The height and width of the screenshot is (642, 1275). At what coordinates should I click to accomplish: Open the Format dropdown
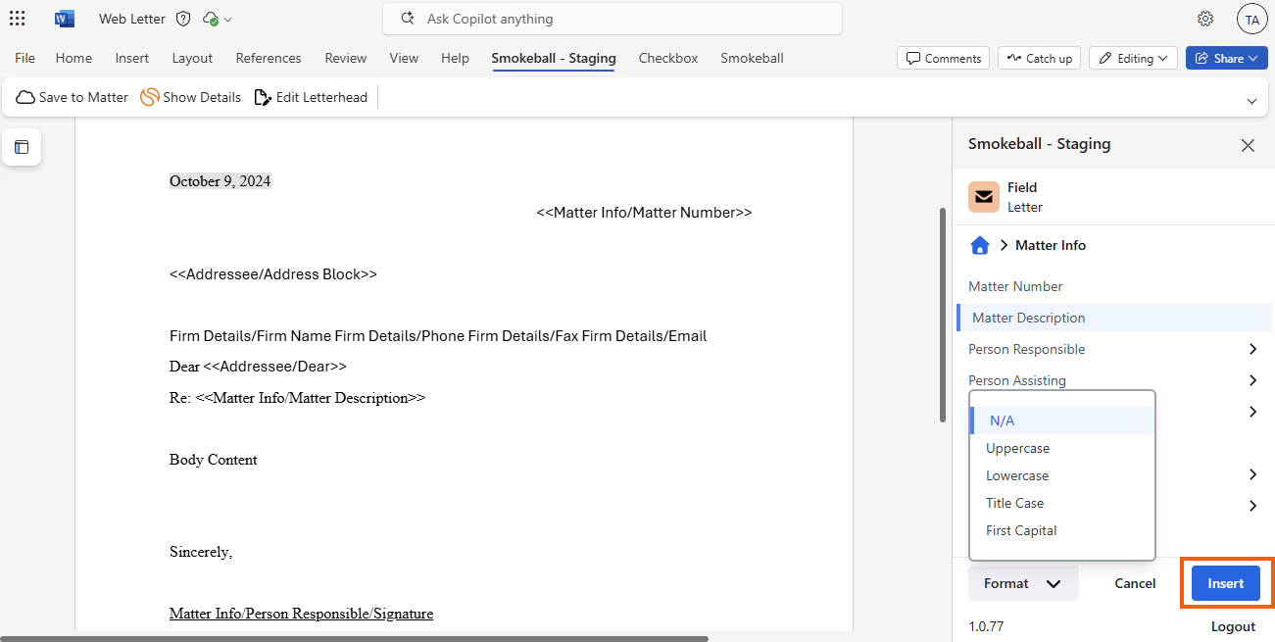click(x=1022, y=583)
